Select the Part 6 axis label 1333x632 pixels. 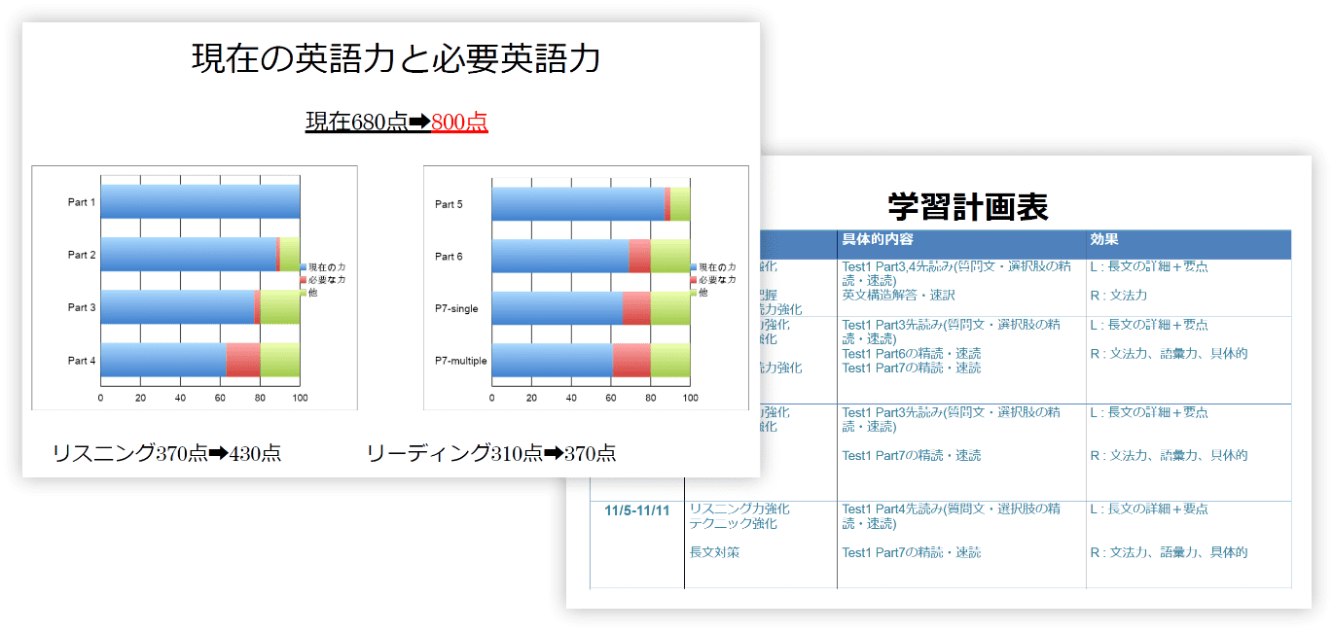click(449, 257)
